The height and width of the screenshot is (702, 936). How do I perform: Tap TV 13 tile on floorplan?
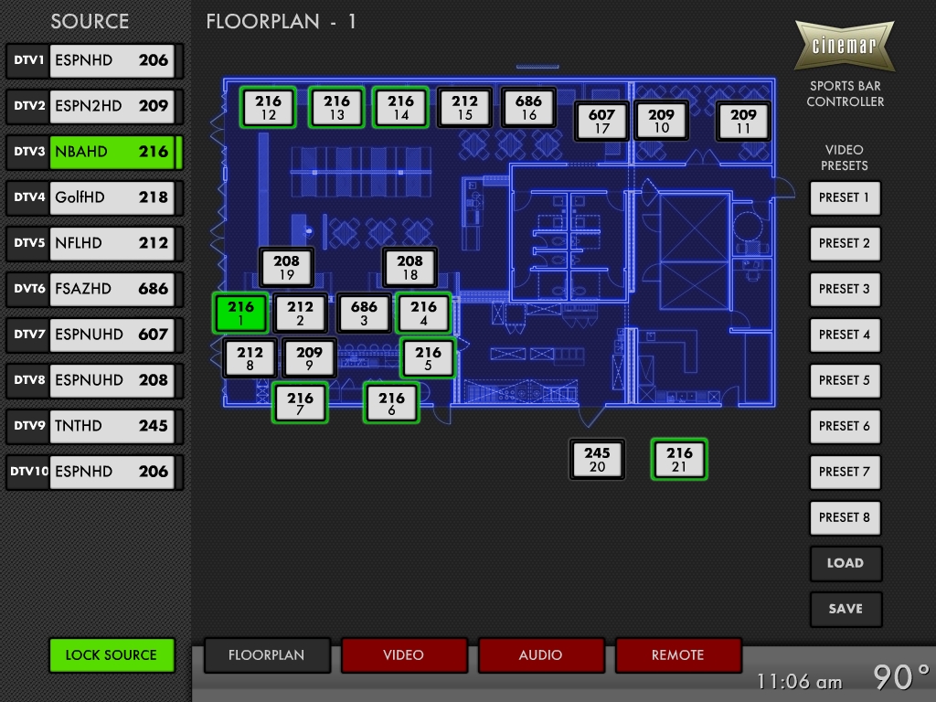337,108
